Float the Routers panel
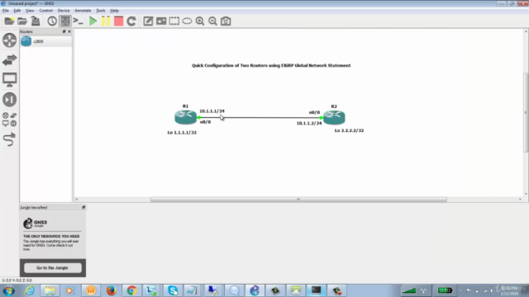Image resolution: width=529 pixels, height=297 pixels. 64,31
